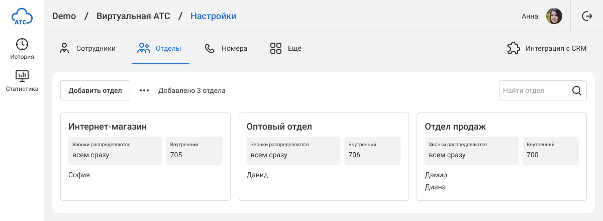Click the logout arrow icon
This screenshot has width=603, height=221.
pos(586,16)
